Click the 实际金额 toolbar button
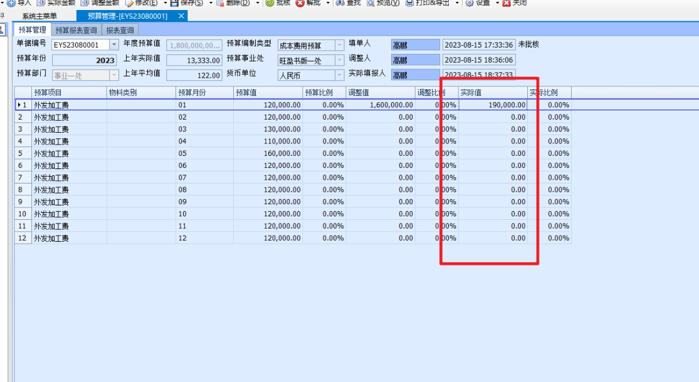 tap(56, 3)
